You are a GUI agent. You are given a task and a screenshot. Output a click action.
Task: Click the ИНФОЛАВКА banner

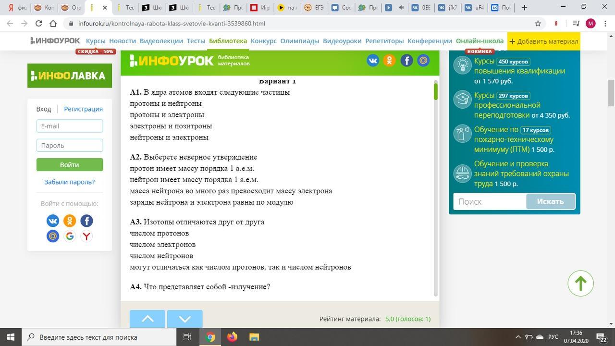[70, 76]
